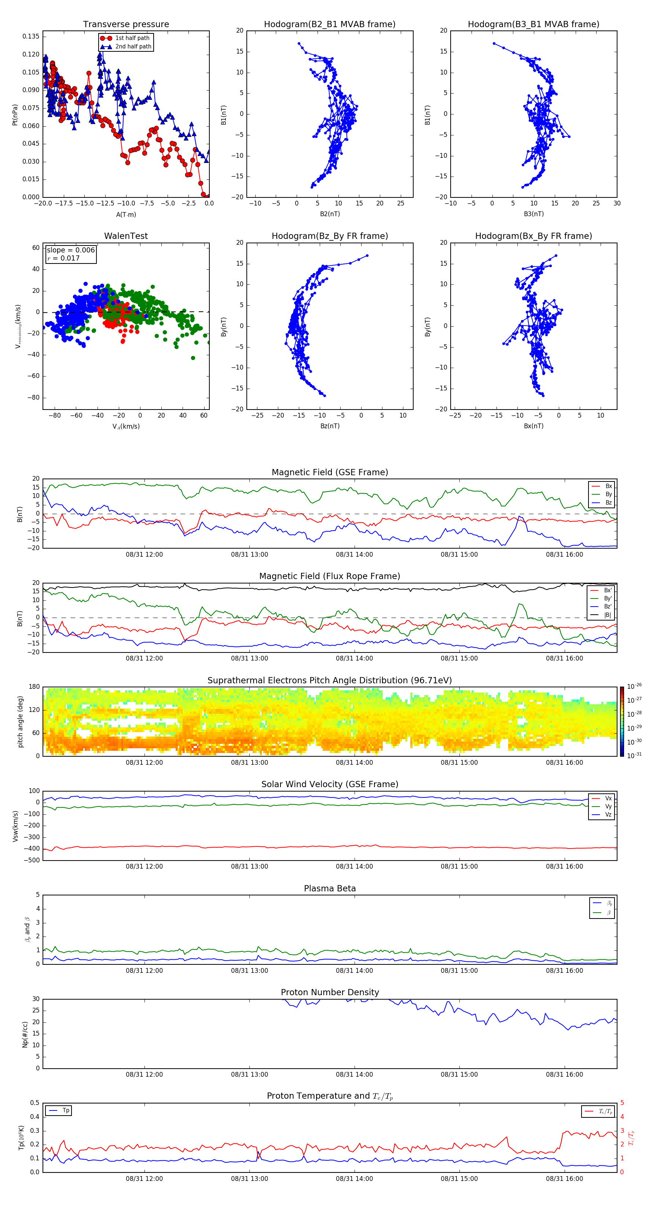Click the Np(#/cc) axis label
This screenshot has height=1211, width=660.
25,1034
